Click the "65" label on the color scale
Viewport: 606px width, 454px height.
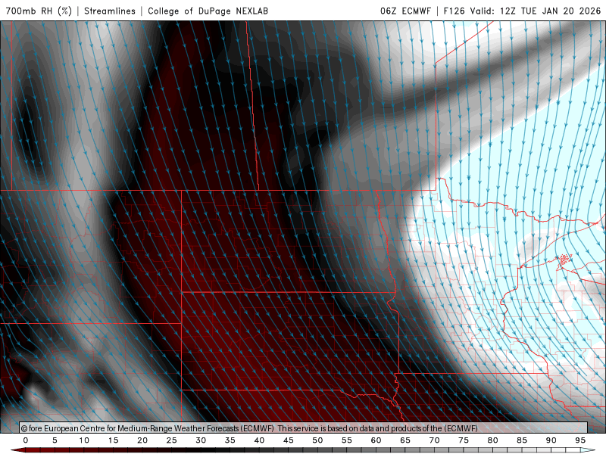(405, 440)
